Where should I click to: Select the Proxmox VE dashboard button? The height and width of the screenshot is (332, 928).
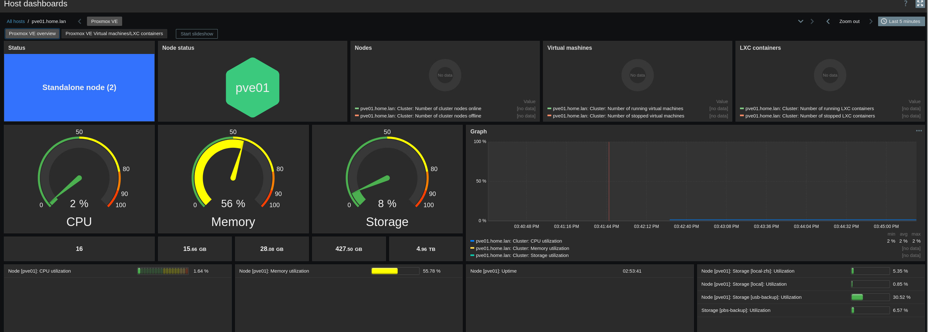pyautogui.click(x=105, y=21)
